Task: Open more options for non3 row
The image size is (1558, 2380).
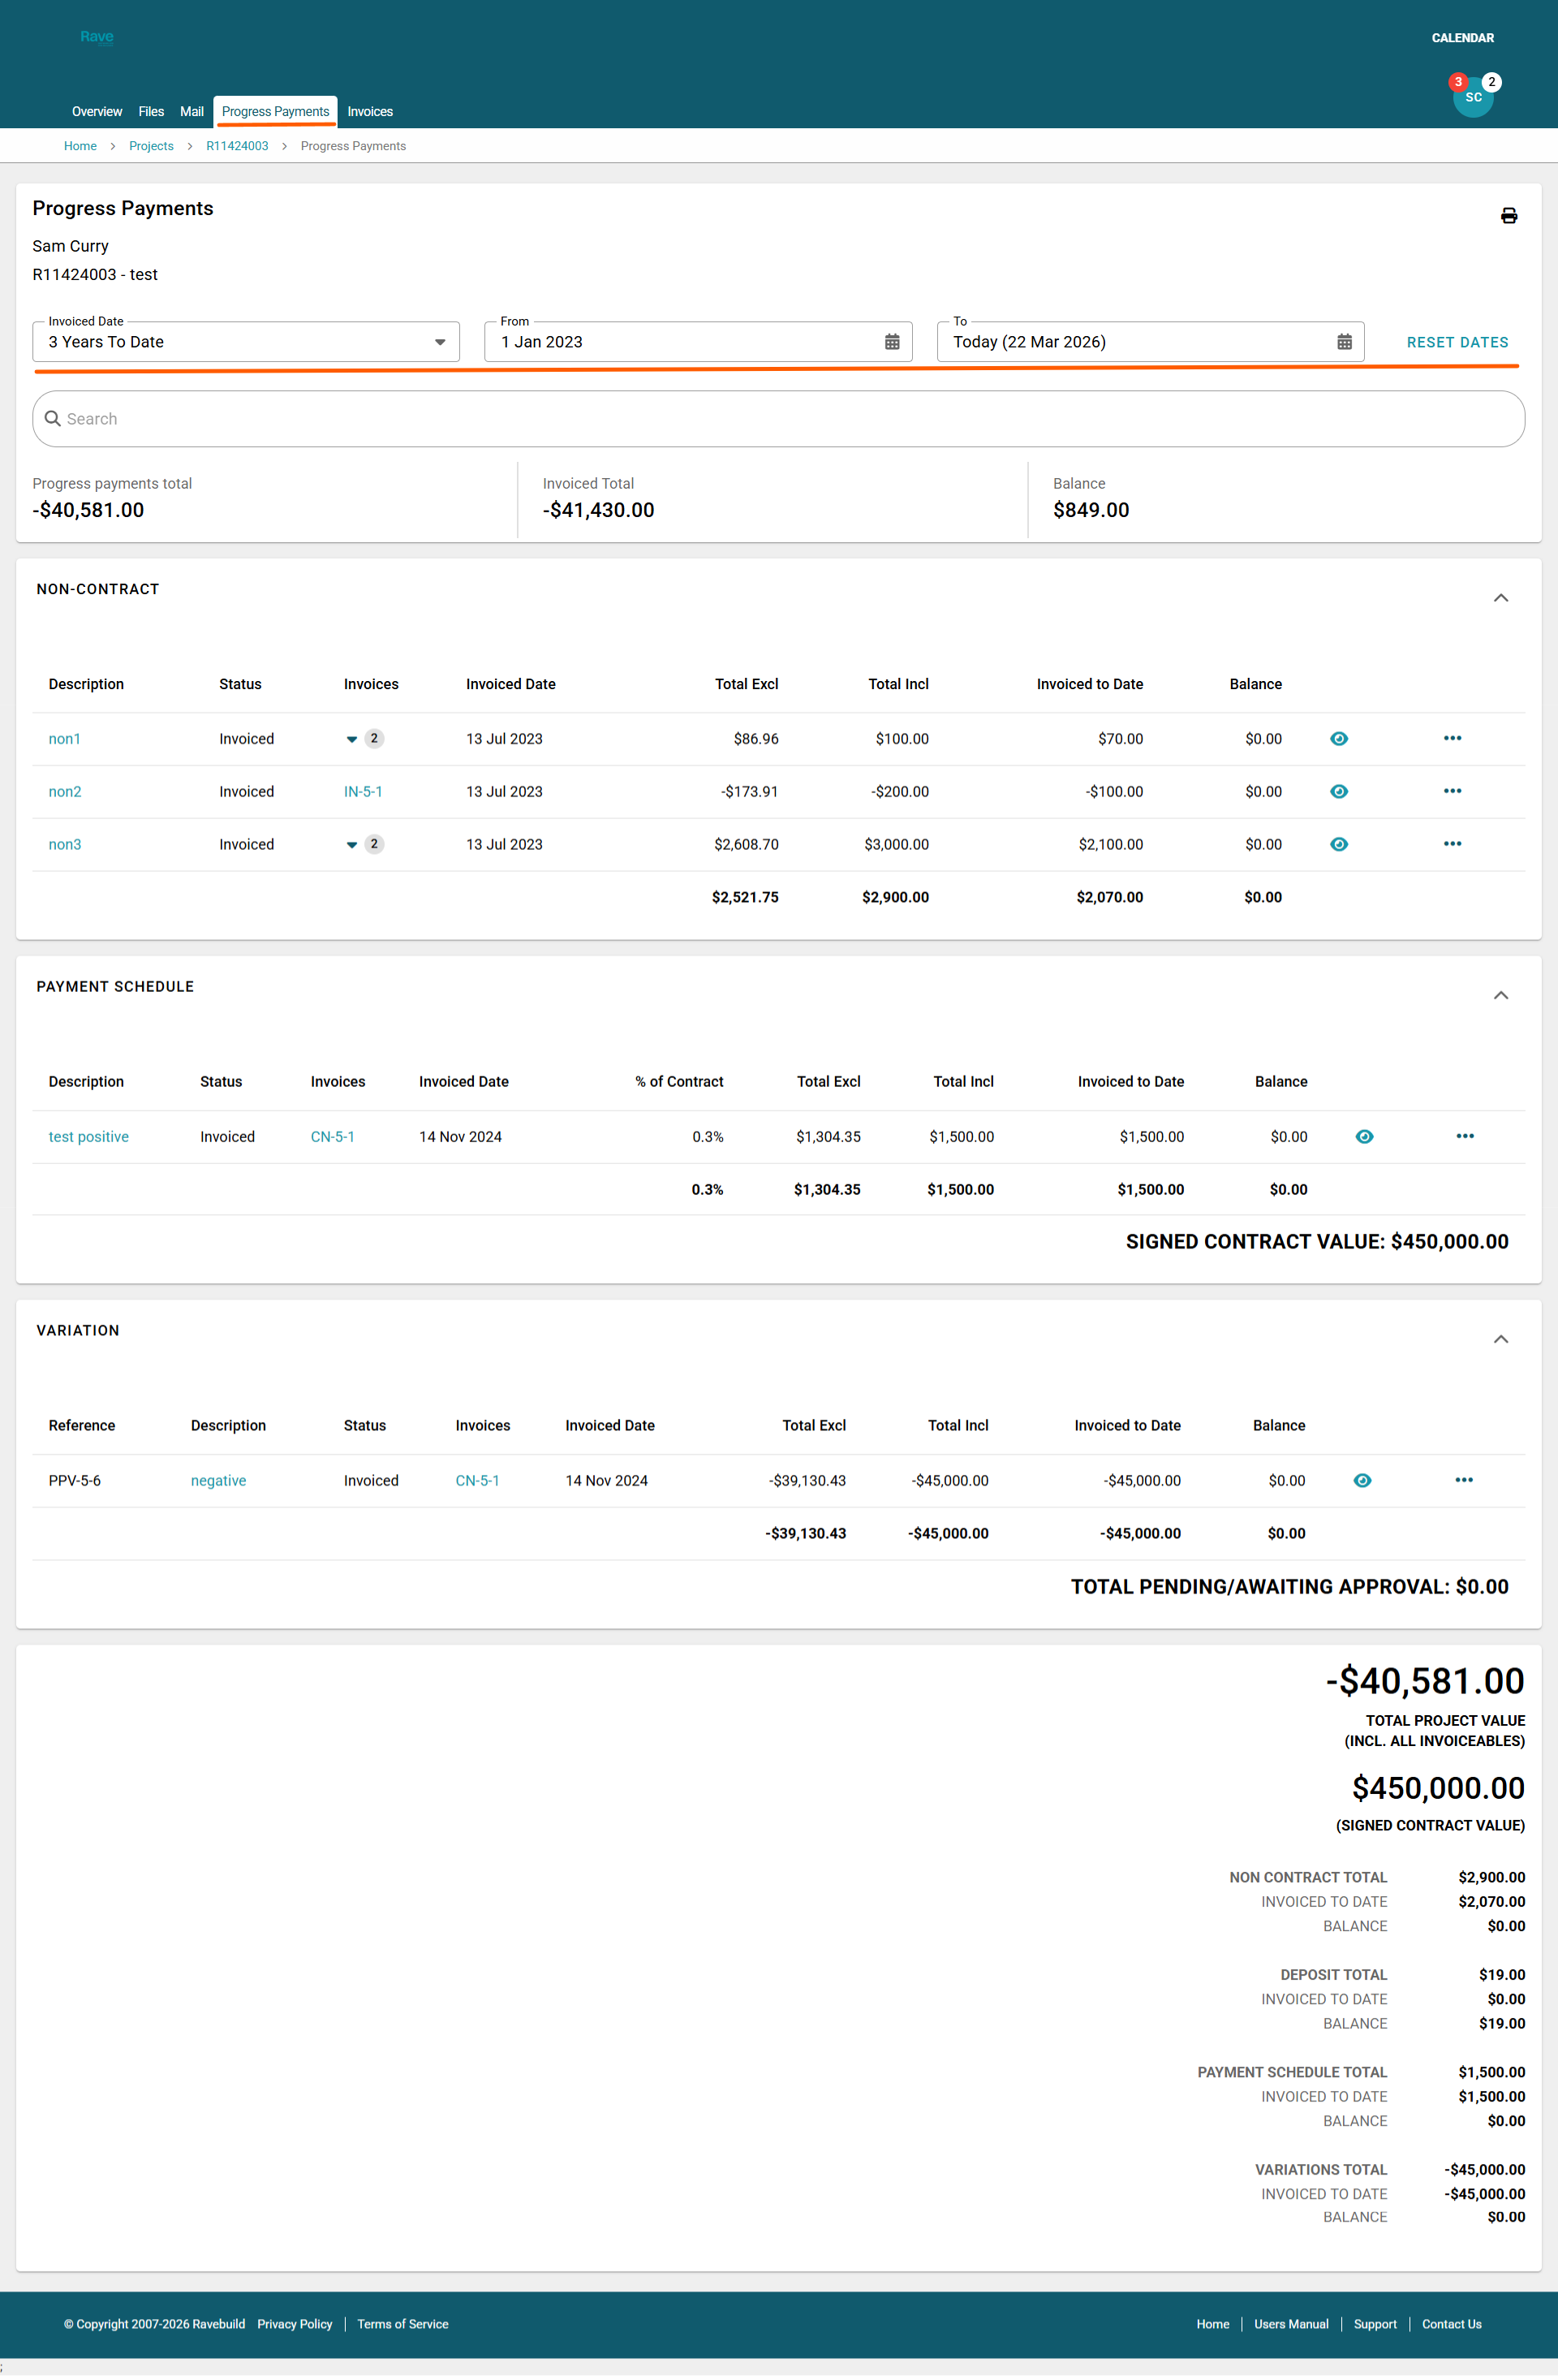Action: [1452, 844]
